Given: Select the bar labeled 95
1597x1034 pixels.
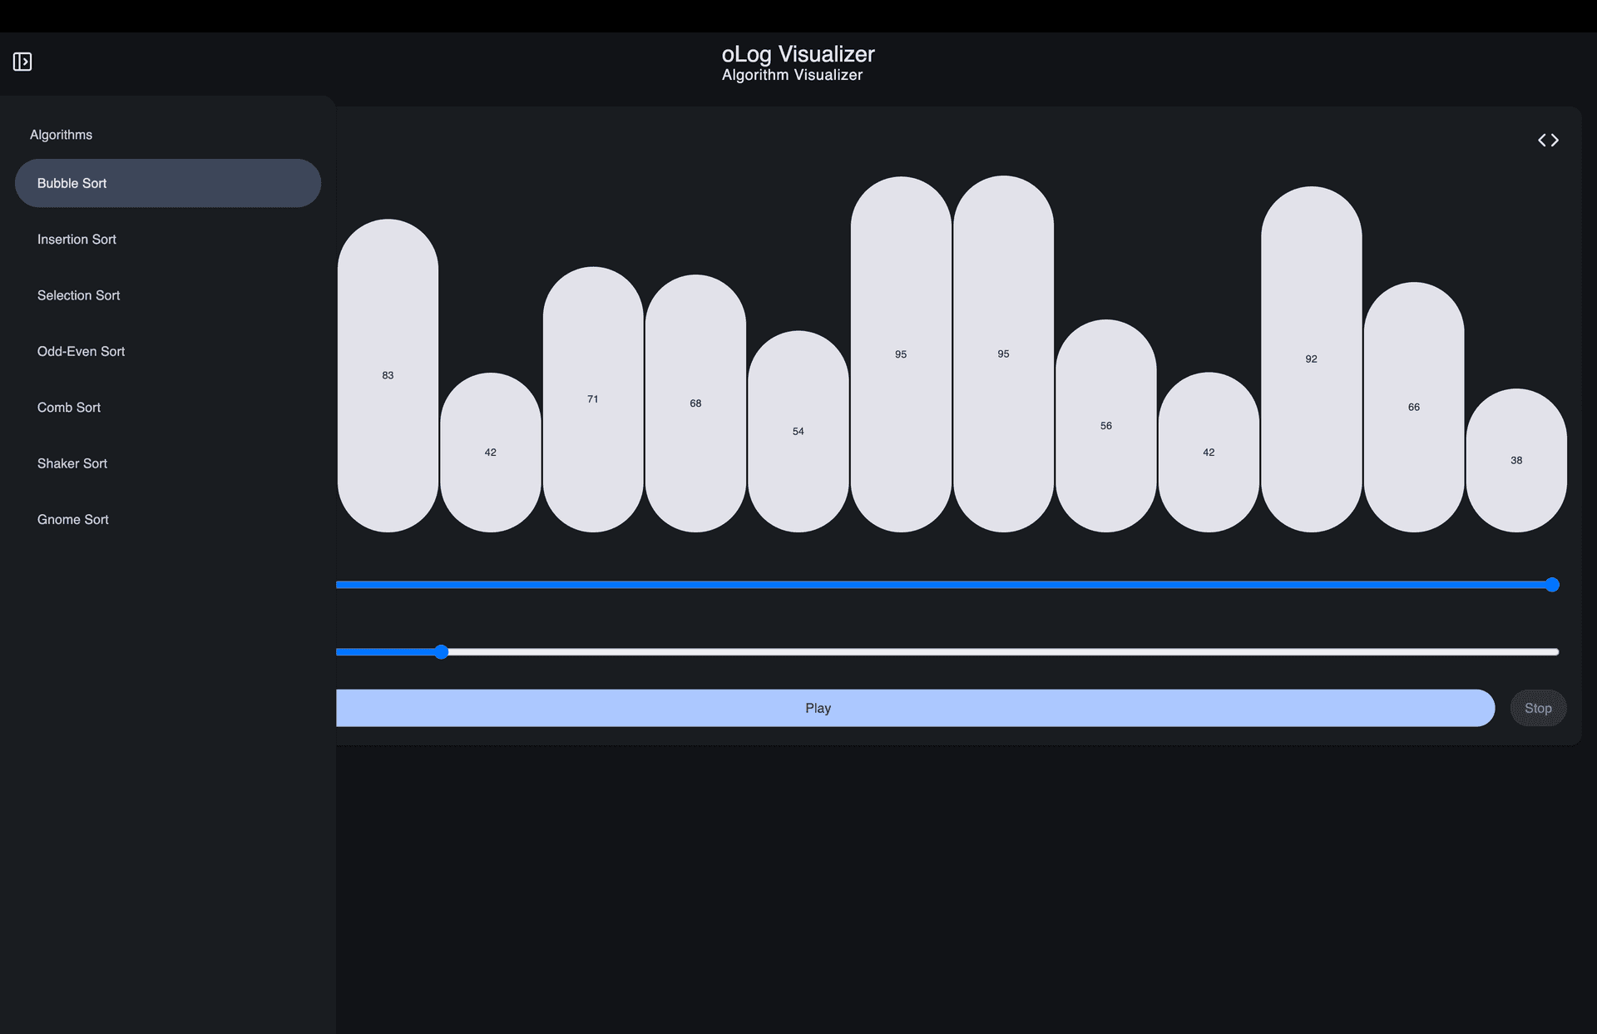Looking at the screenshot, I should point(901,354).
